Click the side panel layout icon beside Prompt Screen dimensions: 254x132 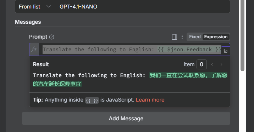point(174,37)
